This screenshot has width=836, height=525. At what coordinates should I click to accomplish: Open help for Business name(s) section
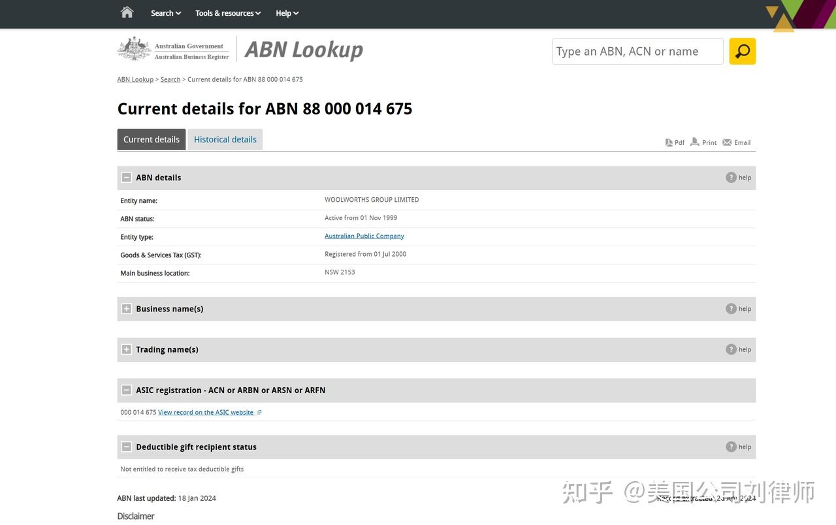(x=739, y=309)
